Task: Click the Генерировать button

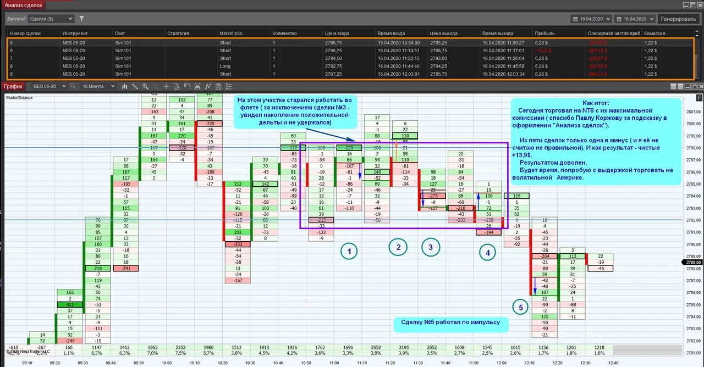Action: click(x=679, y=19)
